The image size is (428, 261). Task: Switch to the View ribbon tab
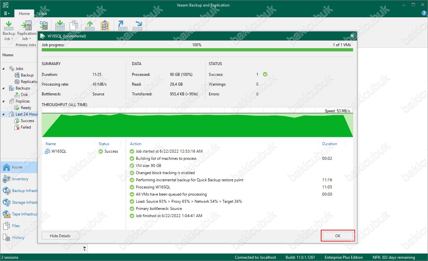pyautogui.click(x=43, y=14)
